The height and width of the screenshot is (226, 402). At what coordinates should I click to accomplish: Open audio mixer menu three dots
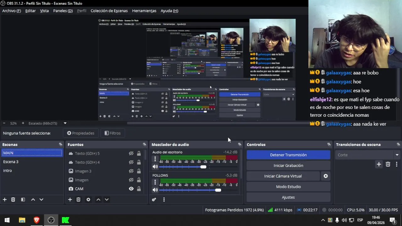click(164, 200)
